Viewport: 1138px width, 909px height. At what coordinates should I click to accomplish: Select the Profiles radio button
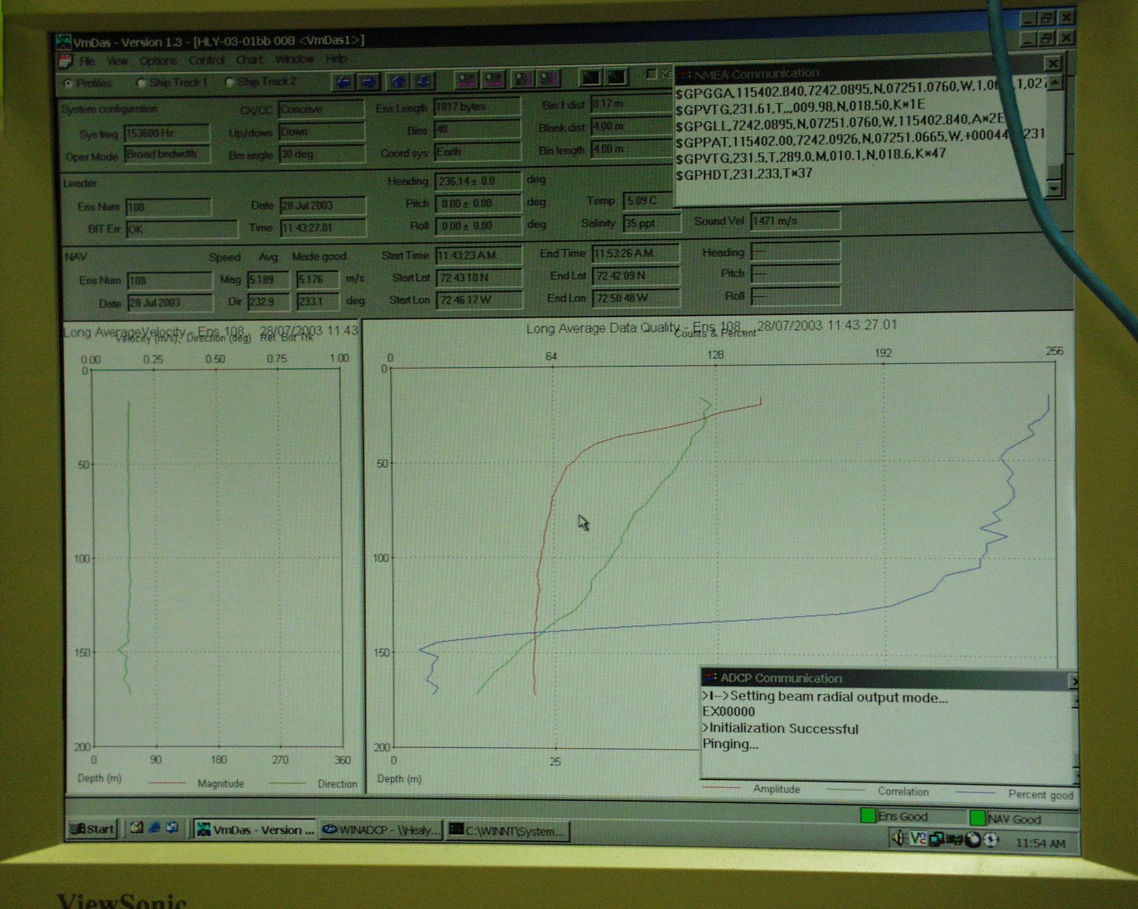click(x=68, y=84)
